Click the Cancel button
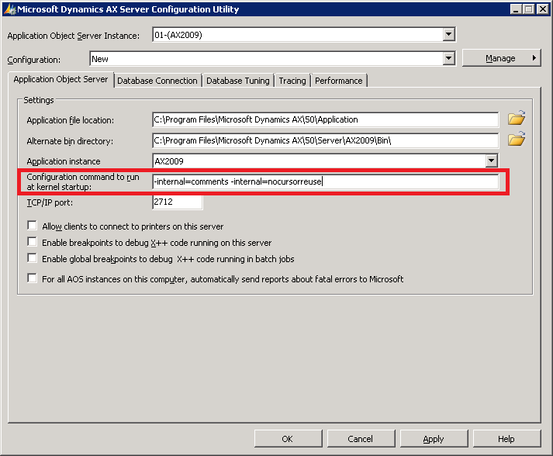 [361, 439]
